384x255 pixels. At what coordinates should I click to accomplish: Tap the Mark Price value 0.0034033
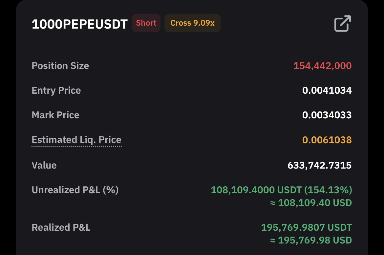click(327, 115)
